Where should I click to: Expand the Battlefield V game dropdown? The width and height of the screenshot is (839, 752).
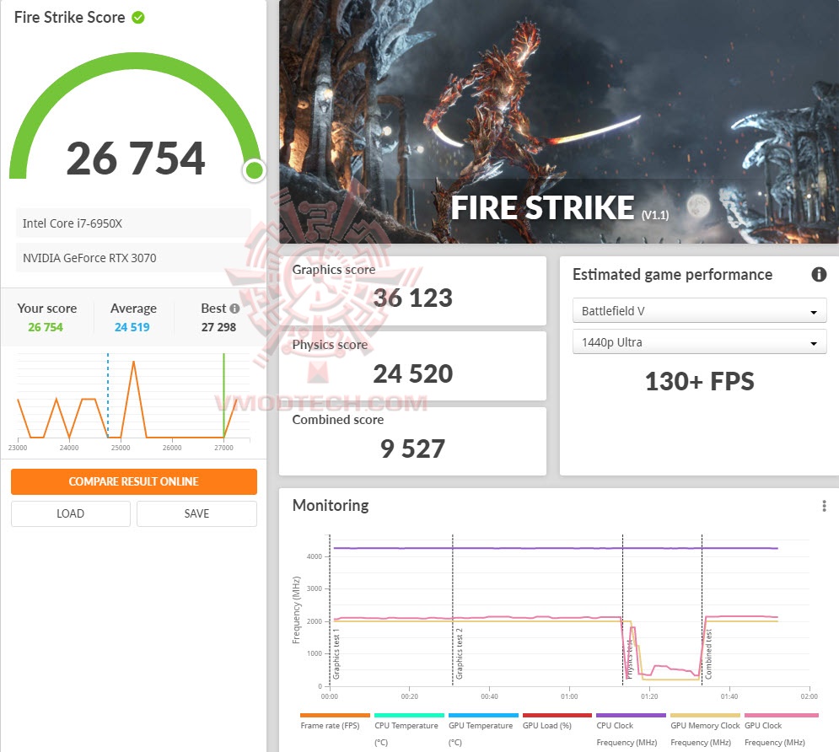699,311
